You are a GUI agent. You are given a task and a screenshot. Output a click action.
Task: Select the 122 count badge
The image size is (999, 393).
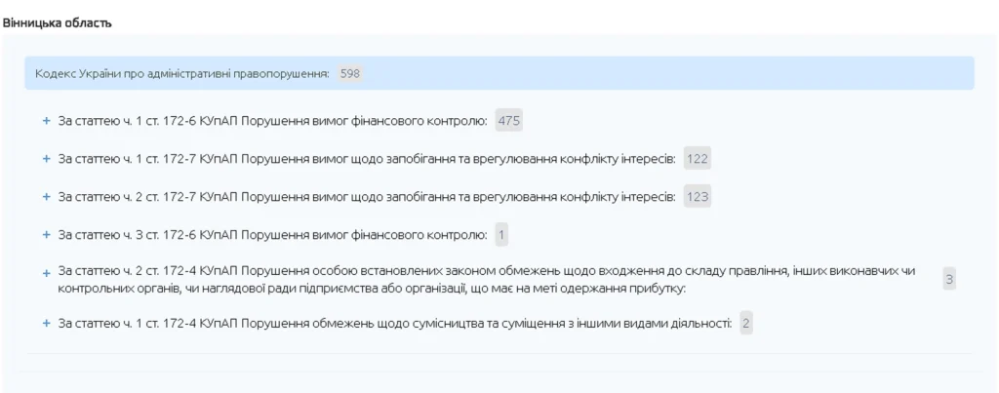tap(697, 159)
